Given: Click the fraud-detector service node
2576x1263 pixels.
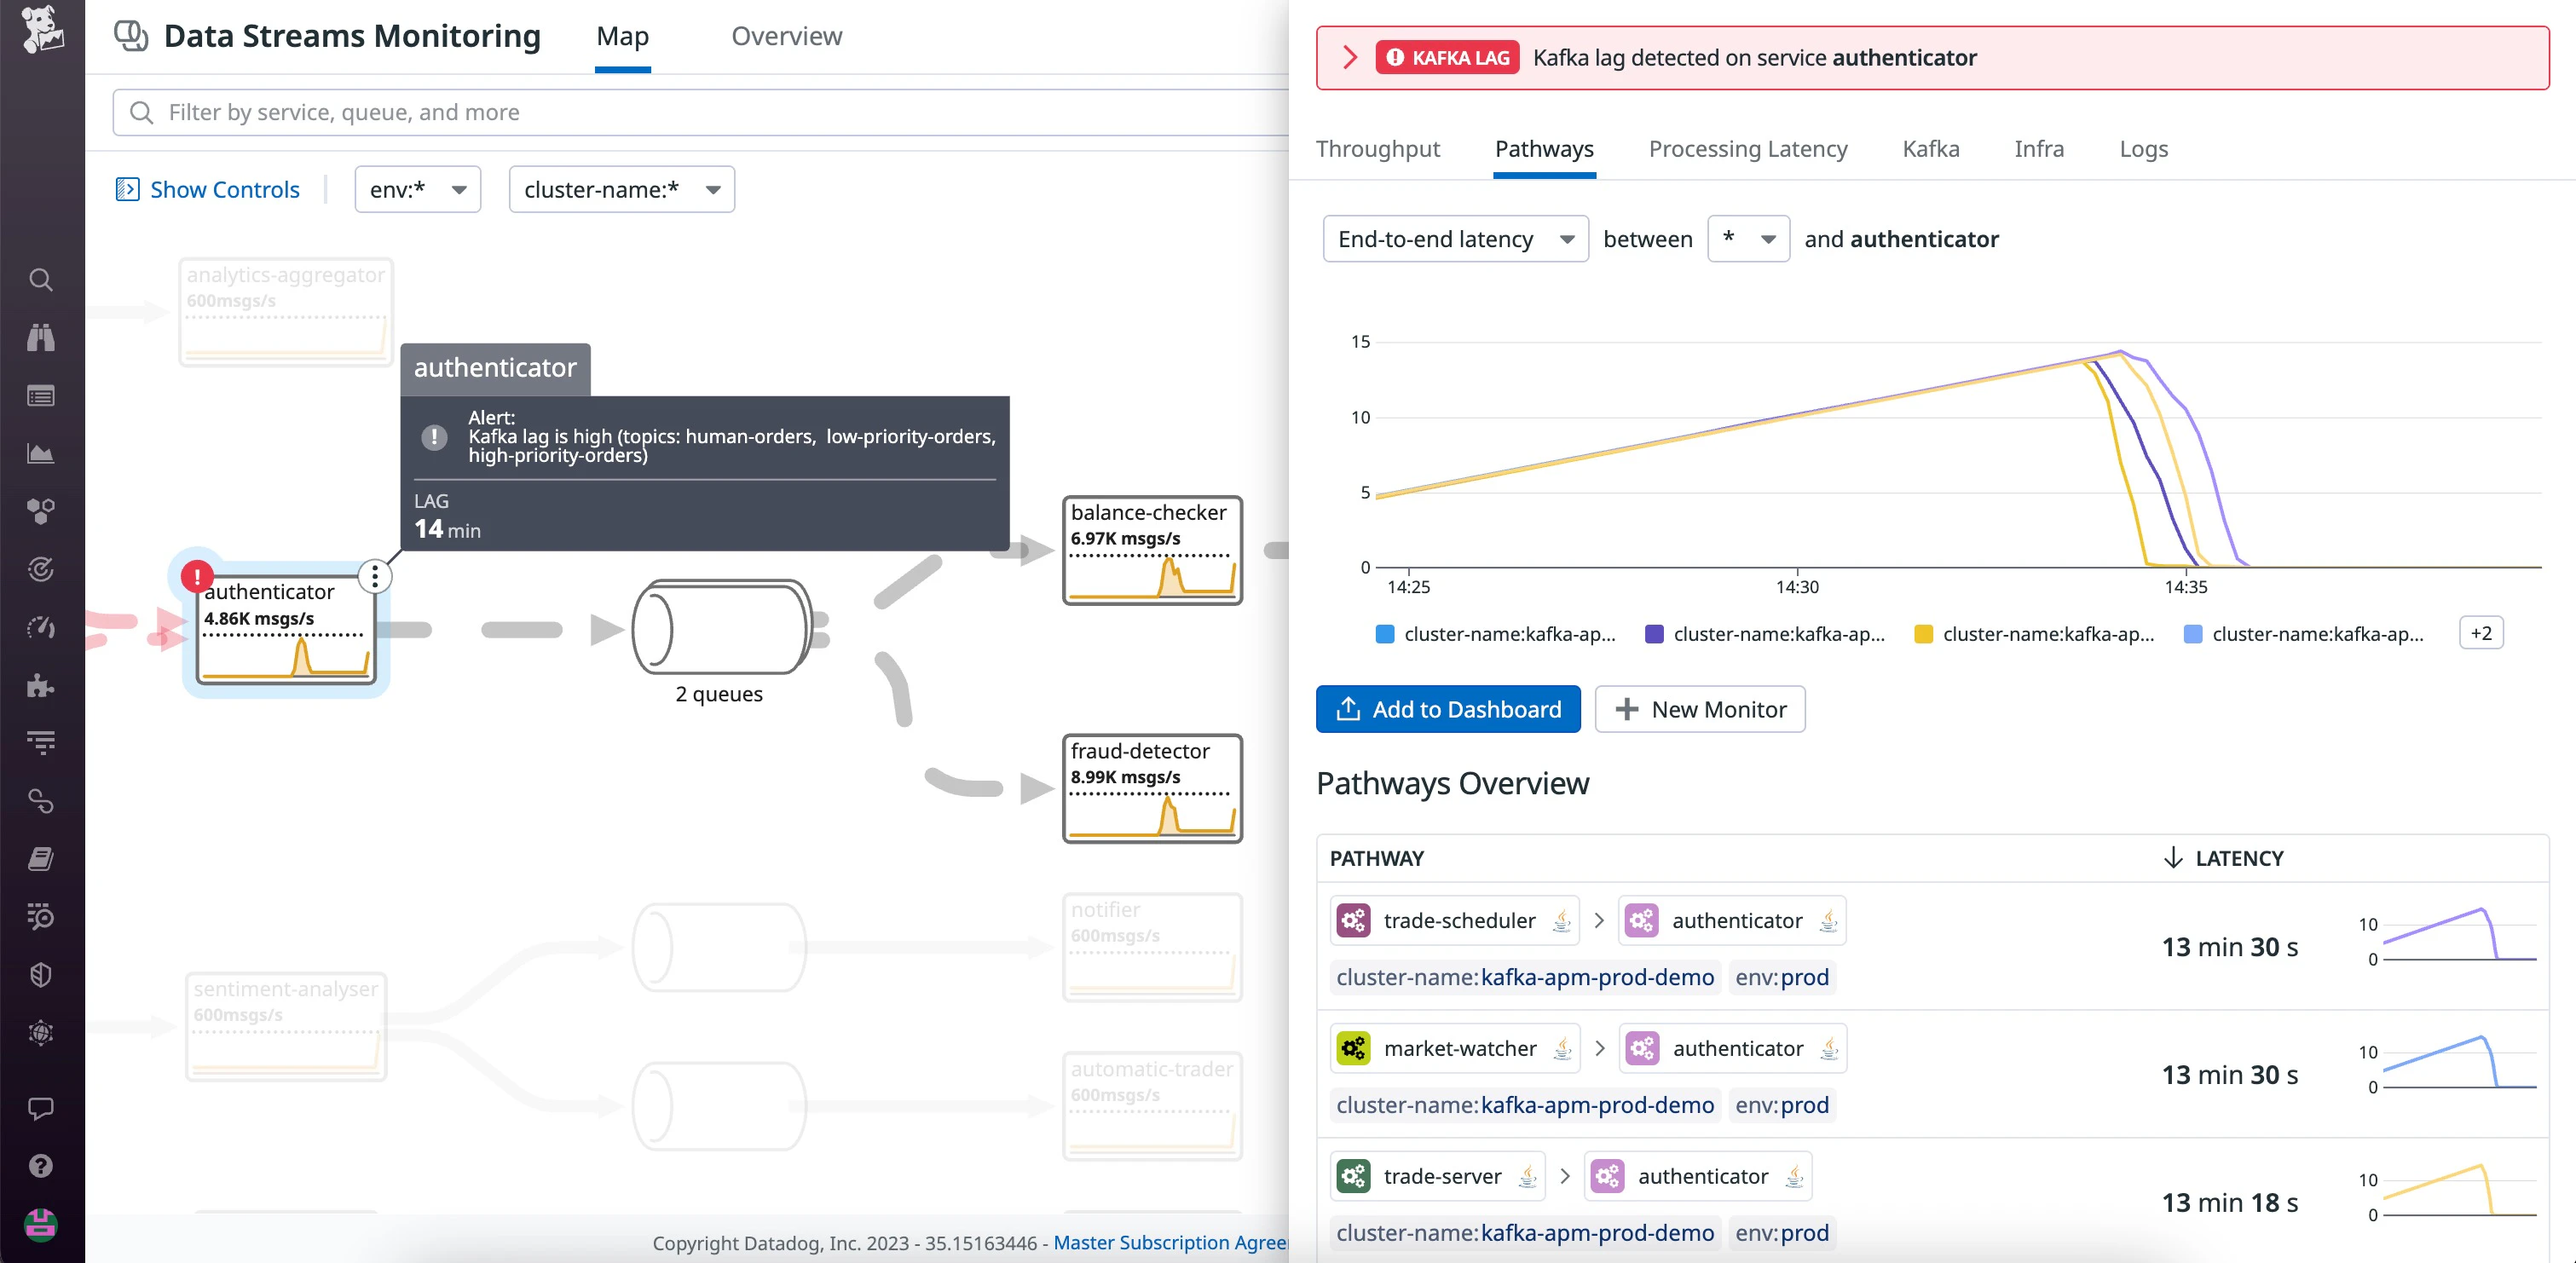Looking at the screenshot, I should 1152,789.
